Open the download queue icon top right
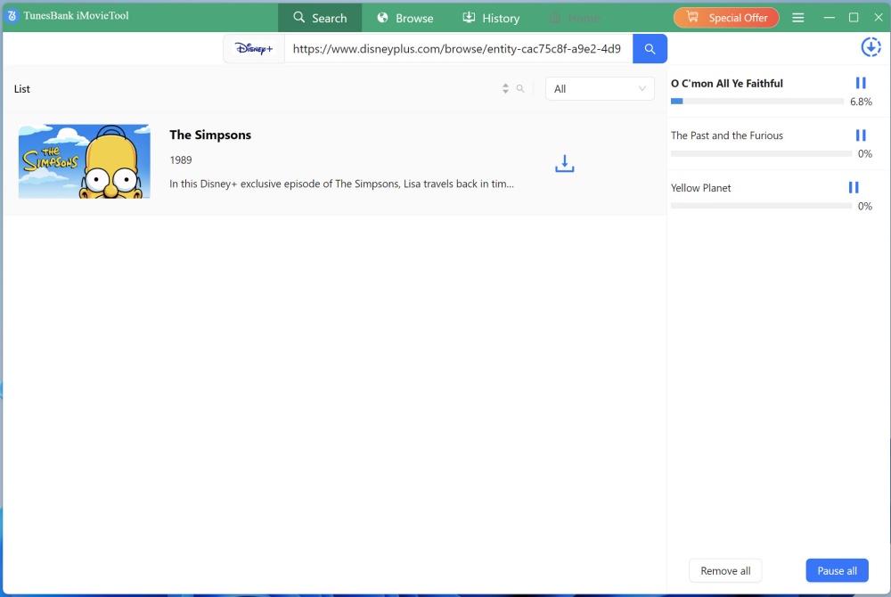 (871, 46)
